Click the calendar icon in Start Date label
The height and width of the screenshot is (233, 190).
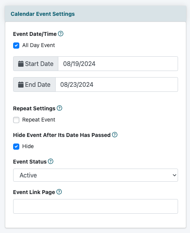point(21,64)
